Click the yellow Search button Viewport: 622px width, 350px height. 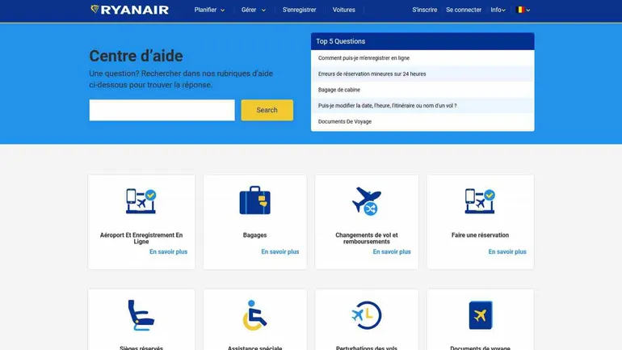tap(267, 110)
